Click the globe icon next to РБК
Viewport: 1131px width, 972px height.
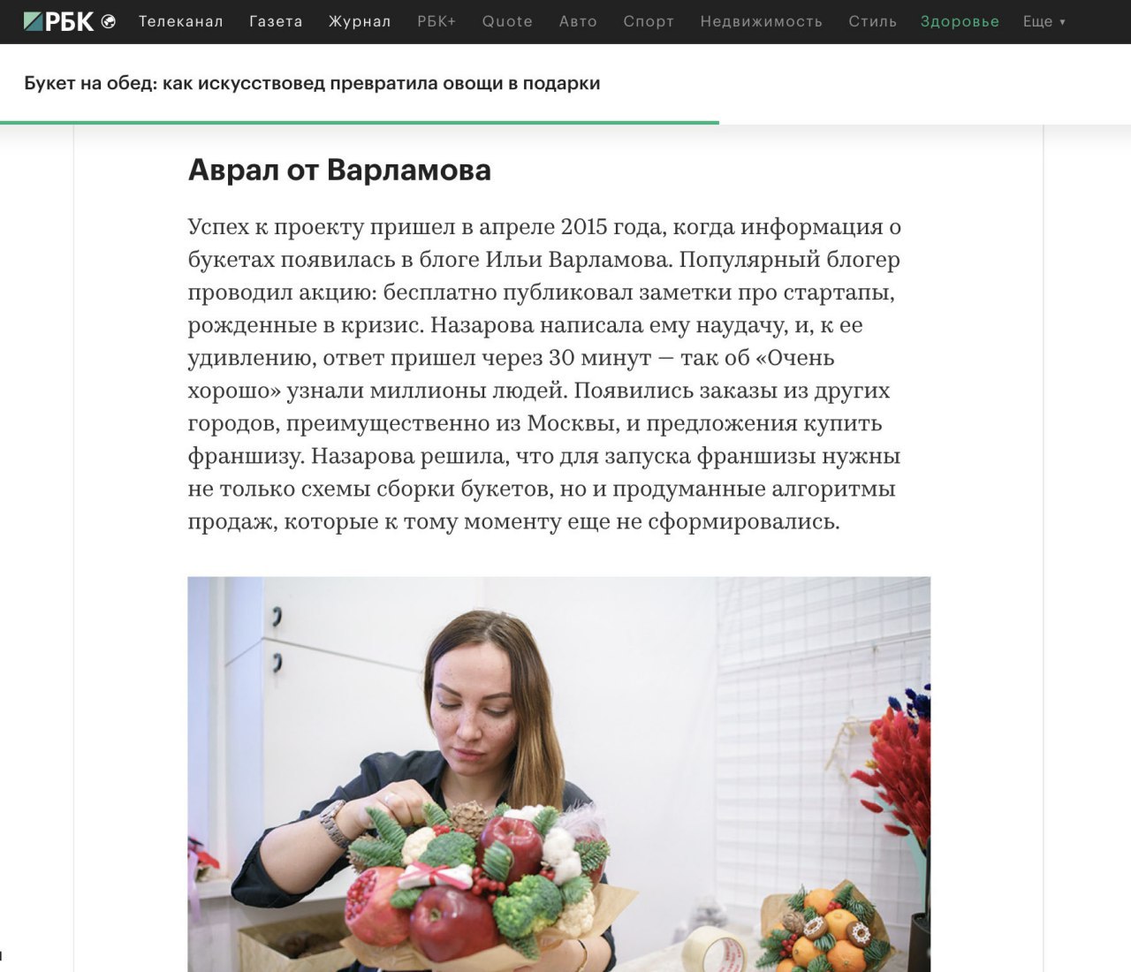click(x=109, y=21)
